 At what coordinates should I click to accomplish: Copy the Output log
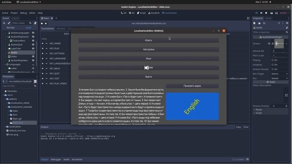(x=238, y=127)
